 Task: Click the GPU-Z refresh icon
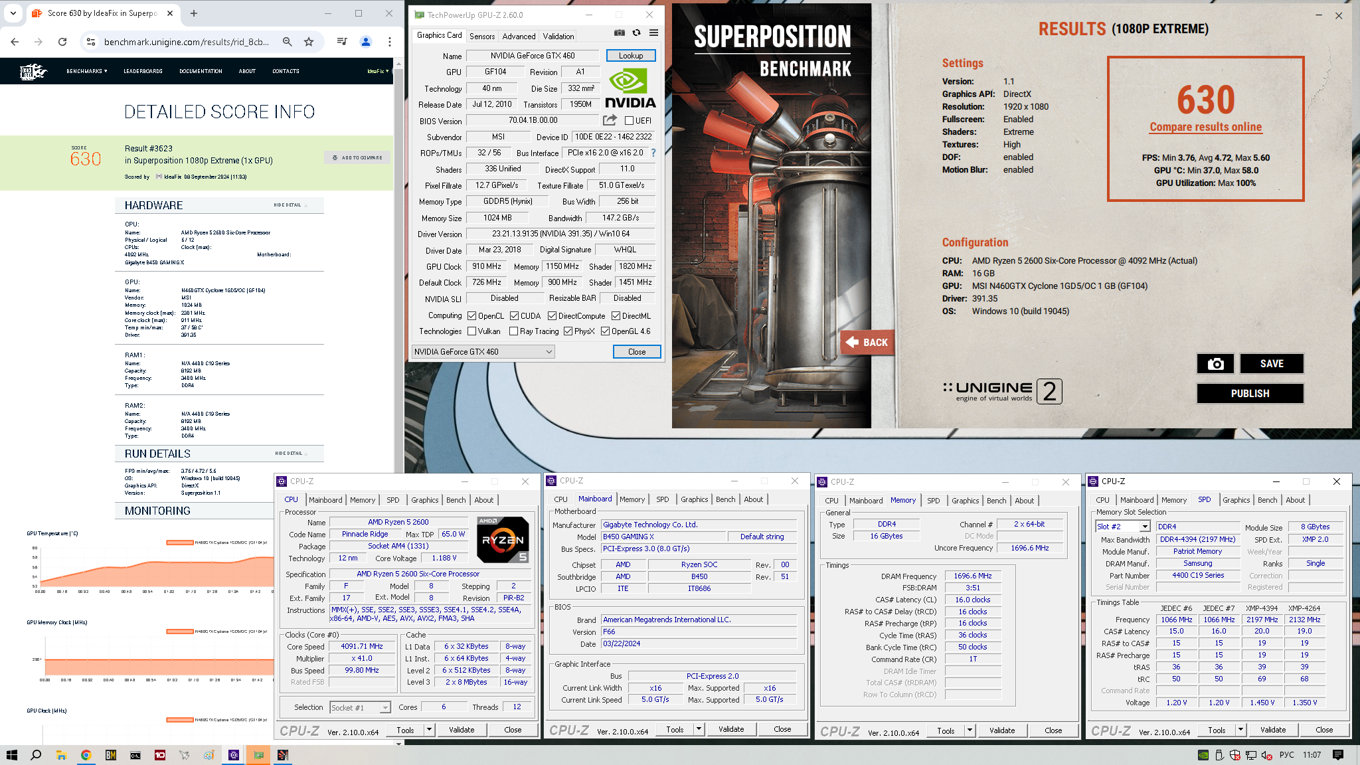(x=636, y=33)
